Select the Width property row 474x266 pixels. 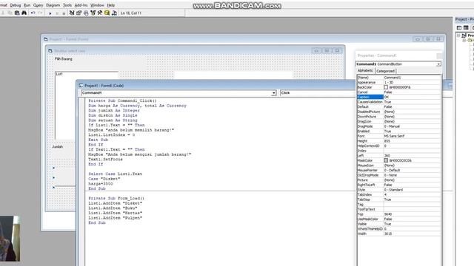pos(398,233)
